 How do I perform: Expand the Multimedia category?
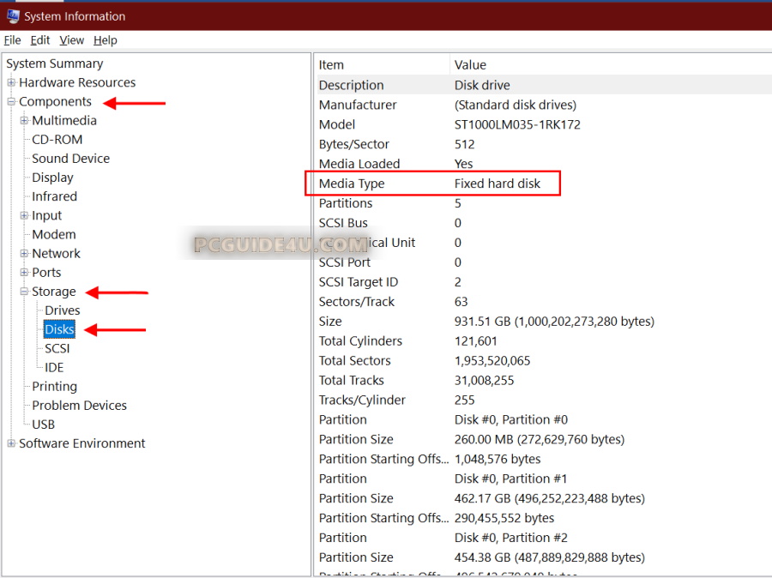[24, 121]
